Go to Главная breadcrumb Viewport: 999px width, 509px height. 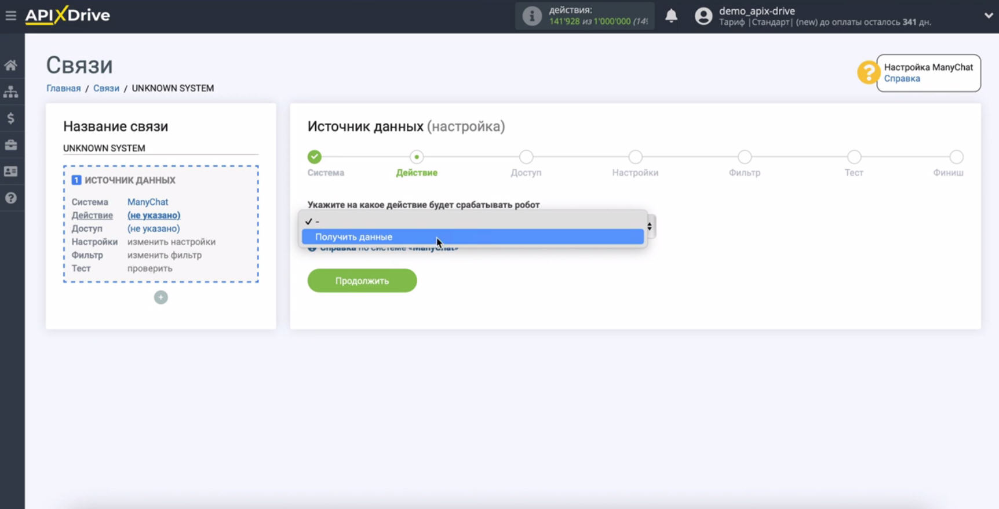(64, 88)
